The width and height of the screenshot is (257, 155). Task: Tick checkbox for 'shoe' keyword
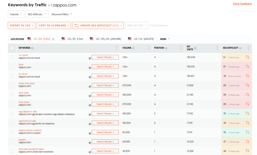tap(12, 66)
